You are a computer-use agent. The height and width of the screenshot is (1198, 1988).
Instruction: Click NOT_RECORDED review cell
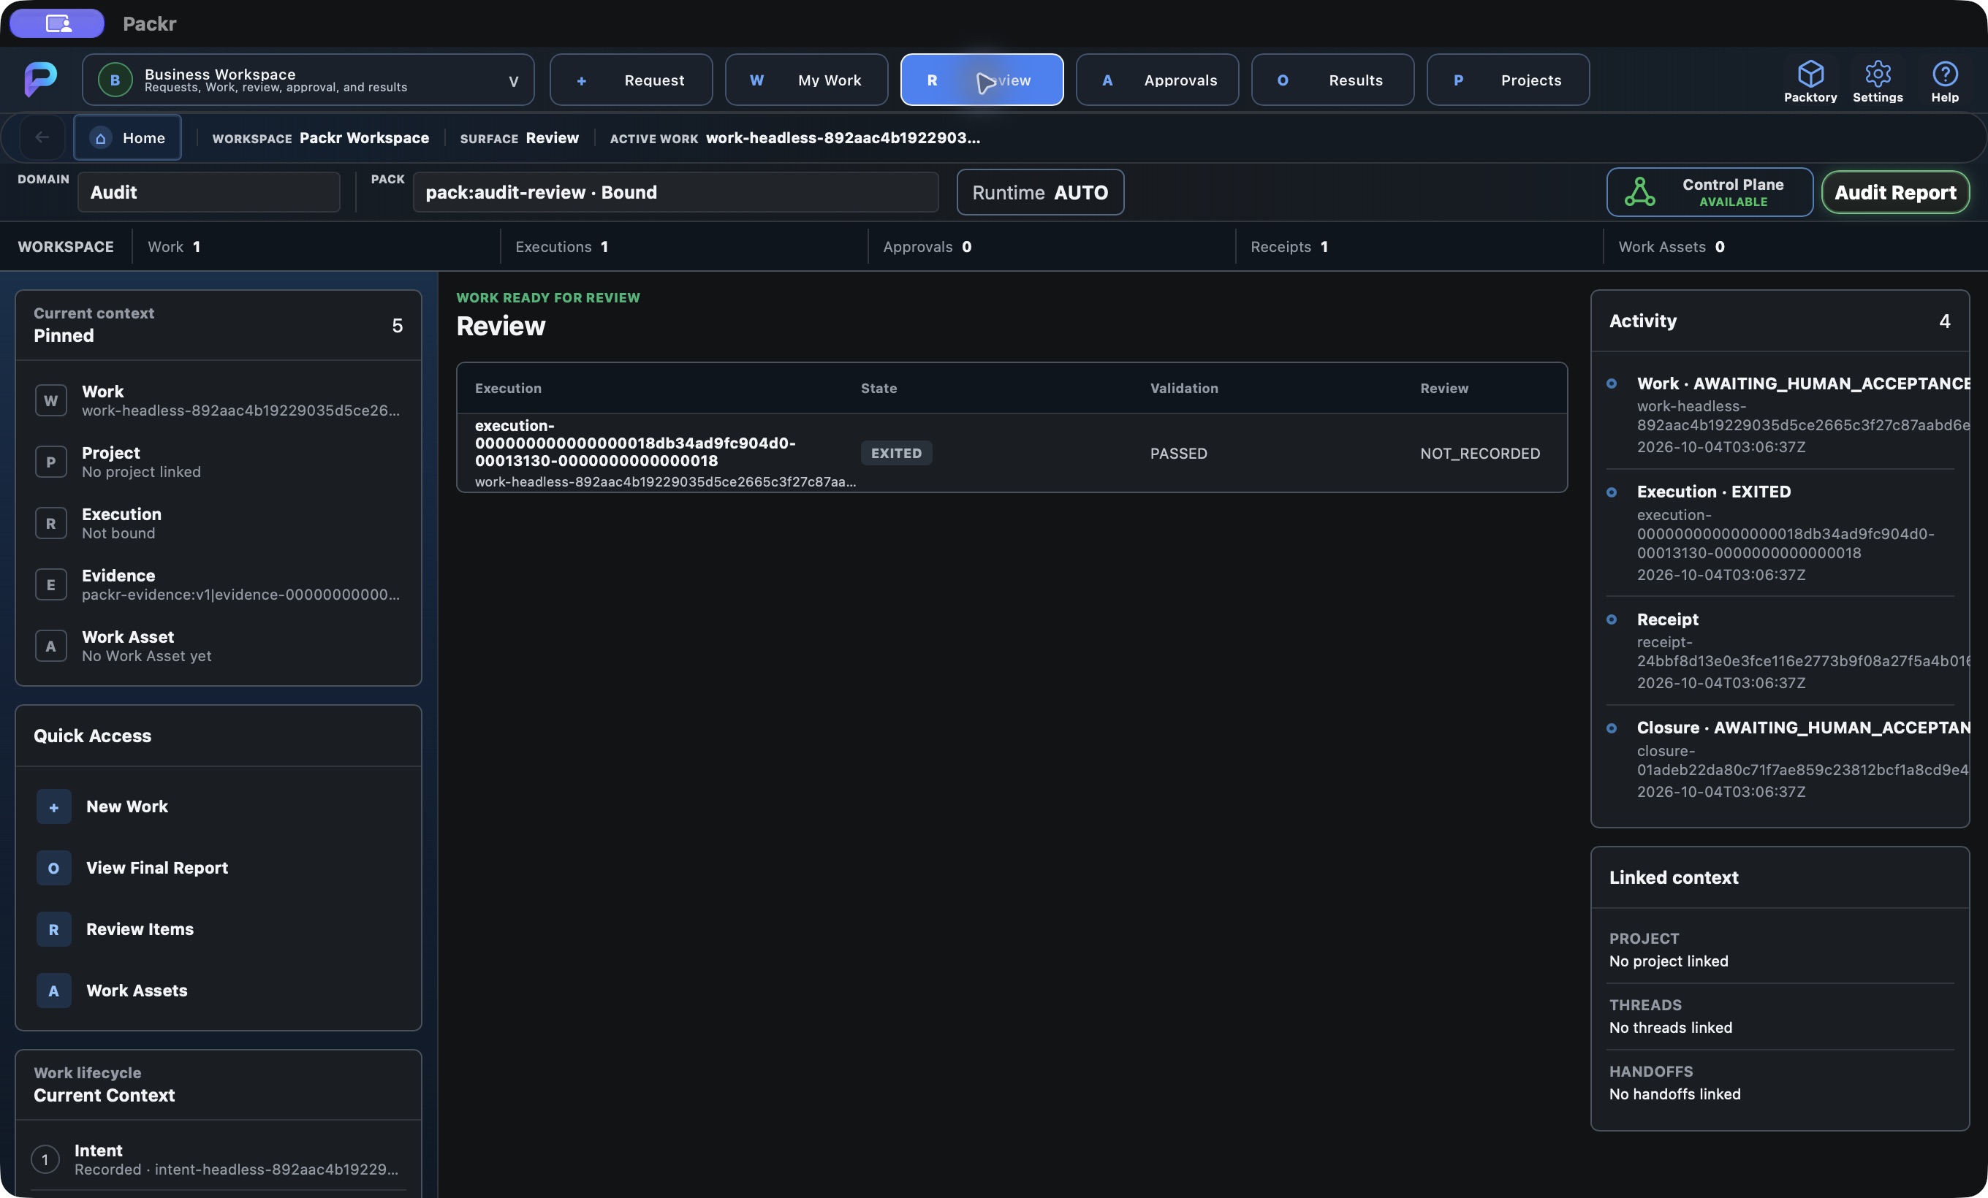1480,454
